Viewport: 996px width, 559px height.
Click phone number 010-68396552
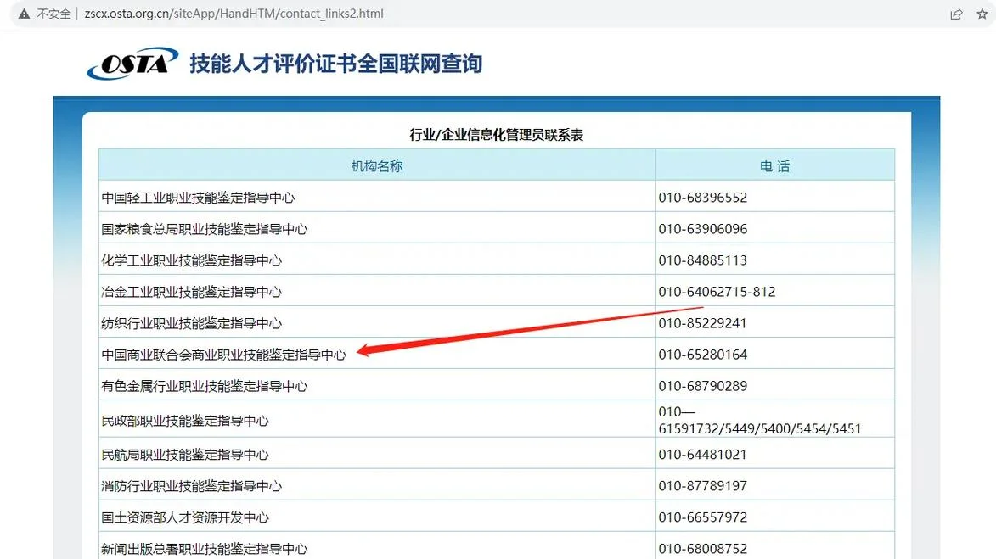(702, 198)
